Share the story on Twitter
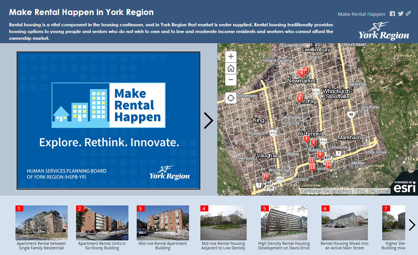This screenshot has height=255, width=418. tap(400, 14)
